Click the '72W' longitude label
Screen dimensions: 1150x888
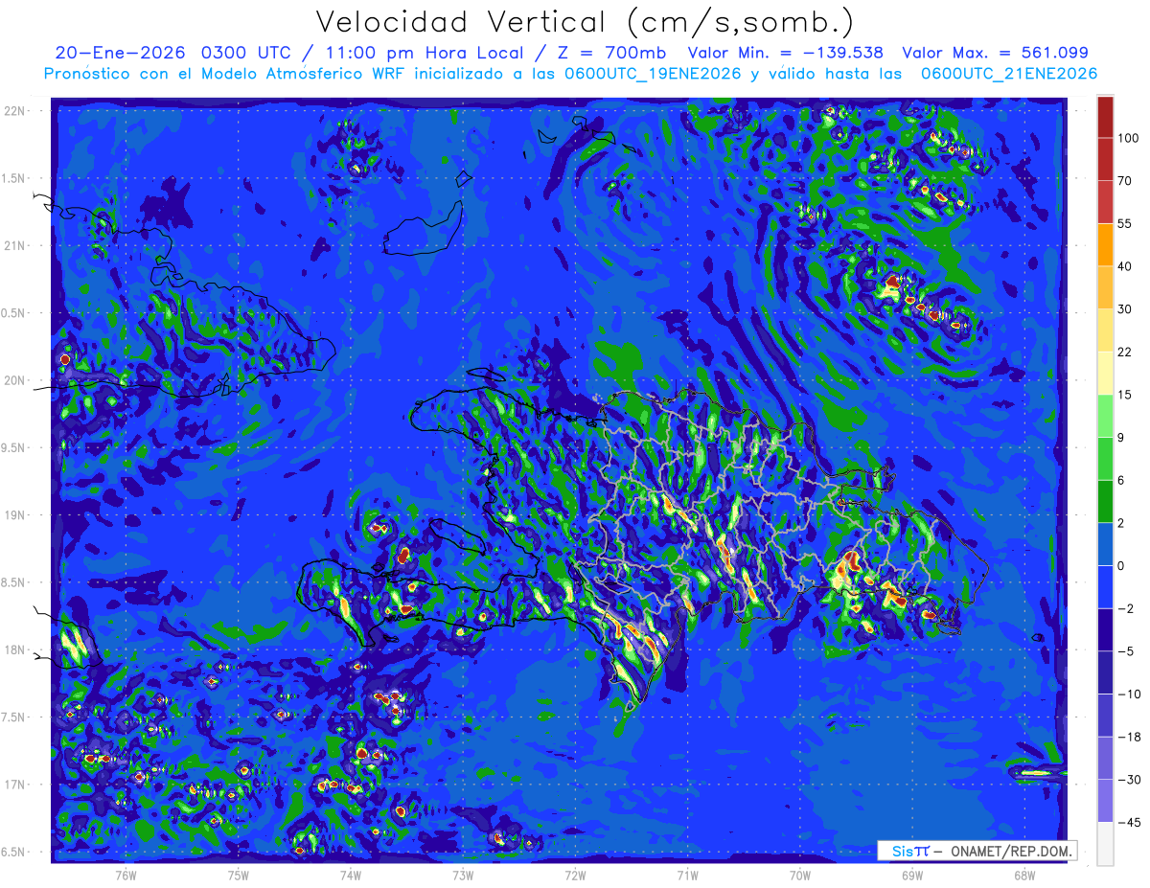pyautogui.click(x=575, y=875)
